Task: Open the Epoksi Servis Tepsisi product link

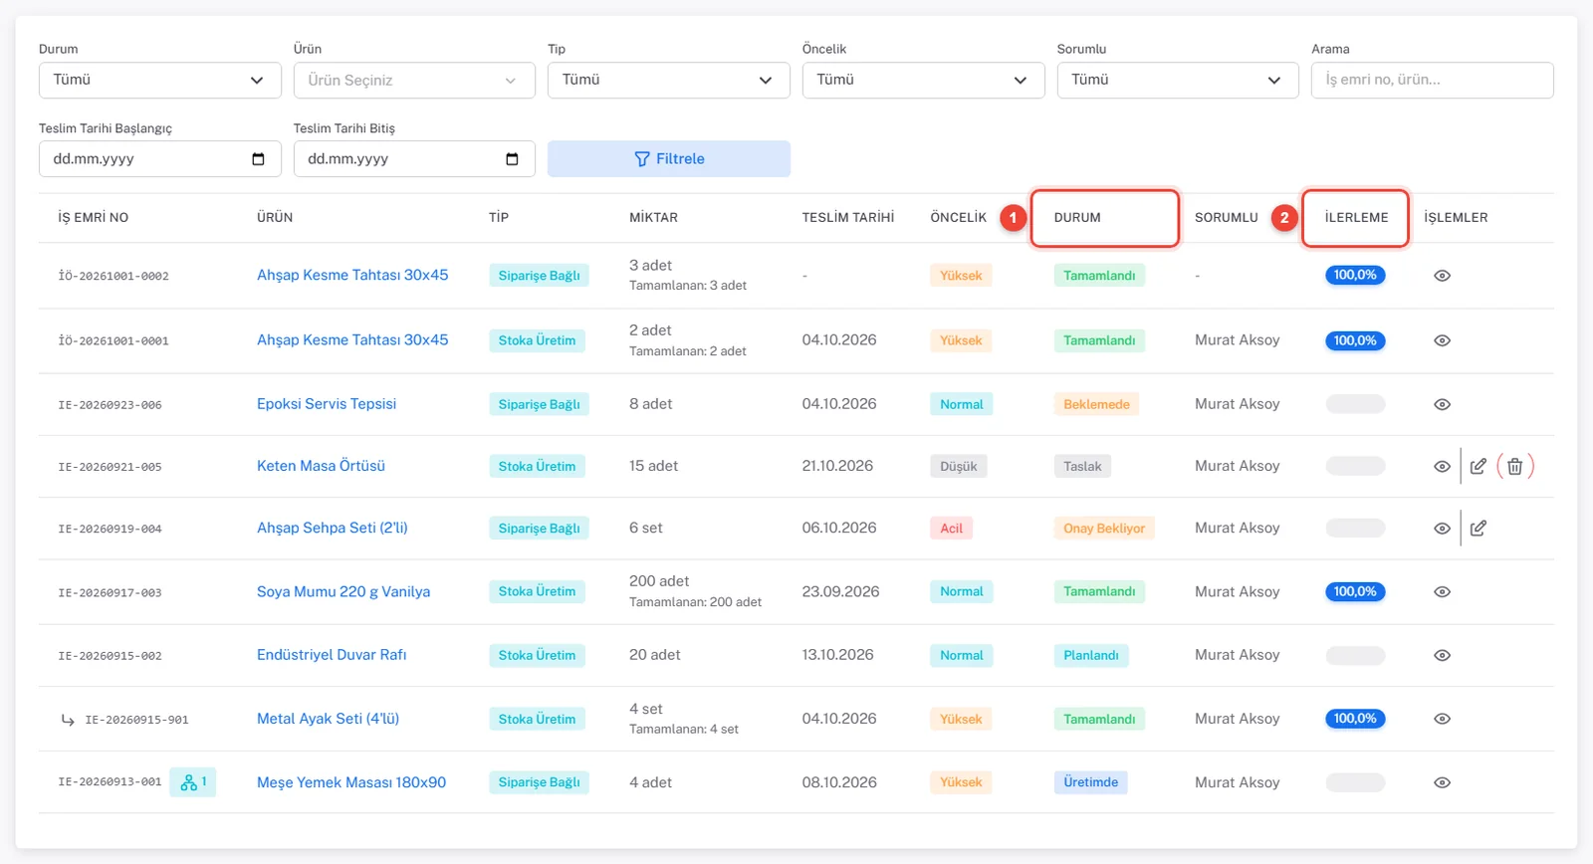Action: pos(327,404)
